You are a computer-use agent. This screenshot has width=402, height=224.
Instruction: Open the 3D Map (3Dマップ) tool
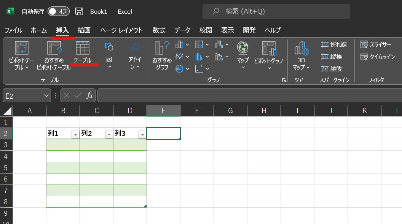pyautogui.click(x=301, y=55)
